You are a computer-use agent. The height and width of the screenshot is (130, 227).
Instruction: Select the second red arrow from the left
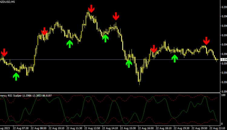[x=44, y=31]
